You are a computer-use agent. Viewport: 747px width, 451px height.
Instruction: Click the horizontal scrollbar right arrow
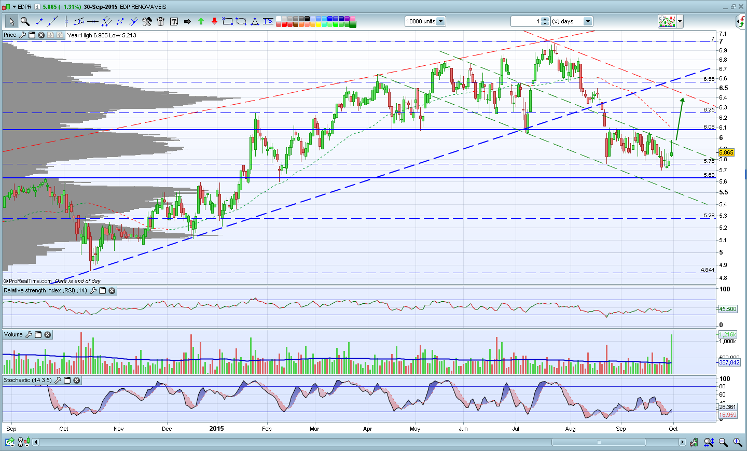[x=682, y=442]
